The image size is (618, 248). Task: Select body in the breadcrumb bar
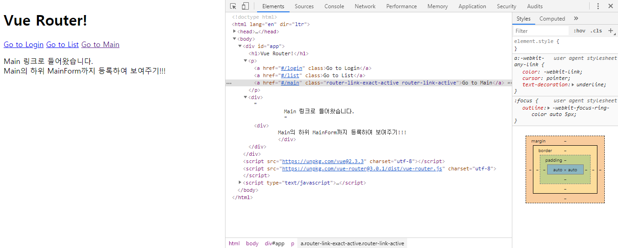[x=252, y=243]
